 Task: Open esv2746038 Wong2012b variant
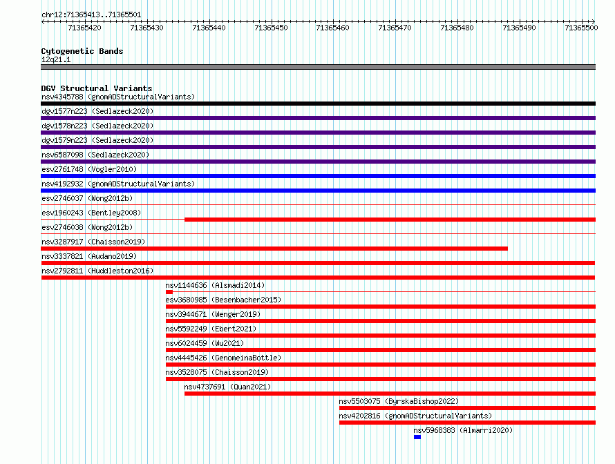[87, 227]
